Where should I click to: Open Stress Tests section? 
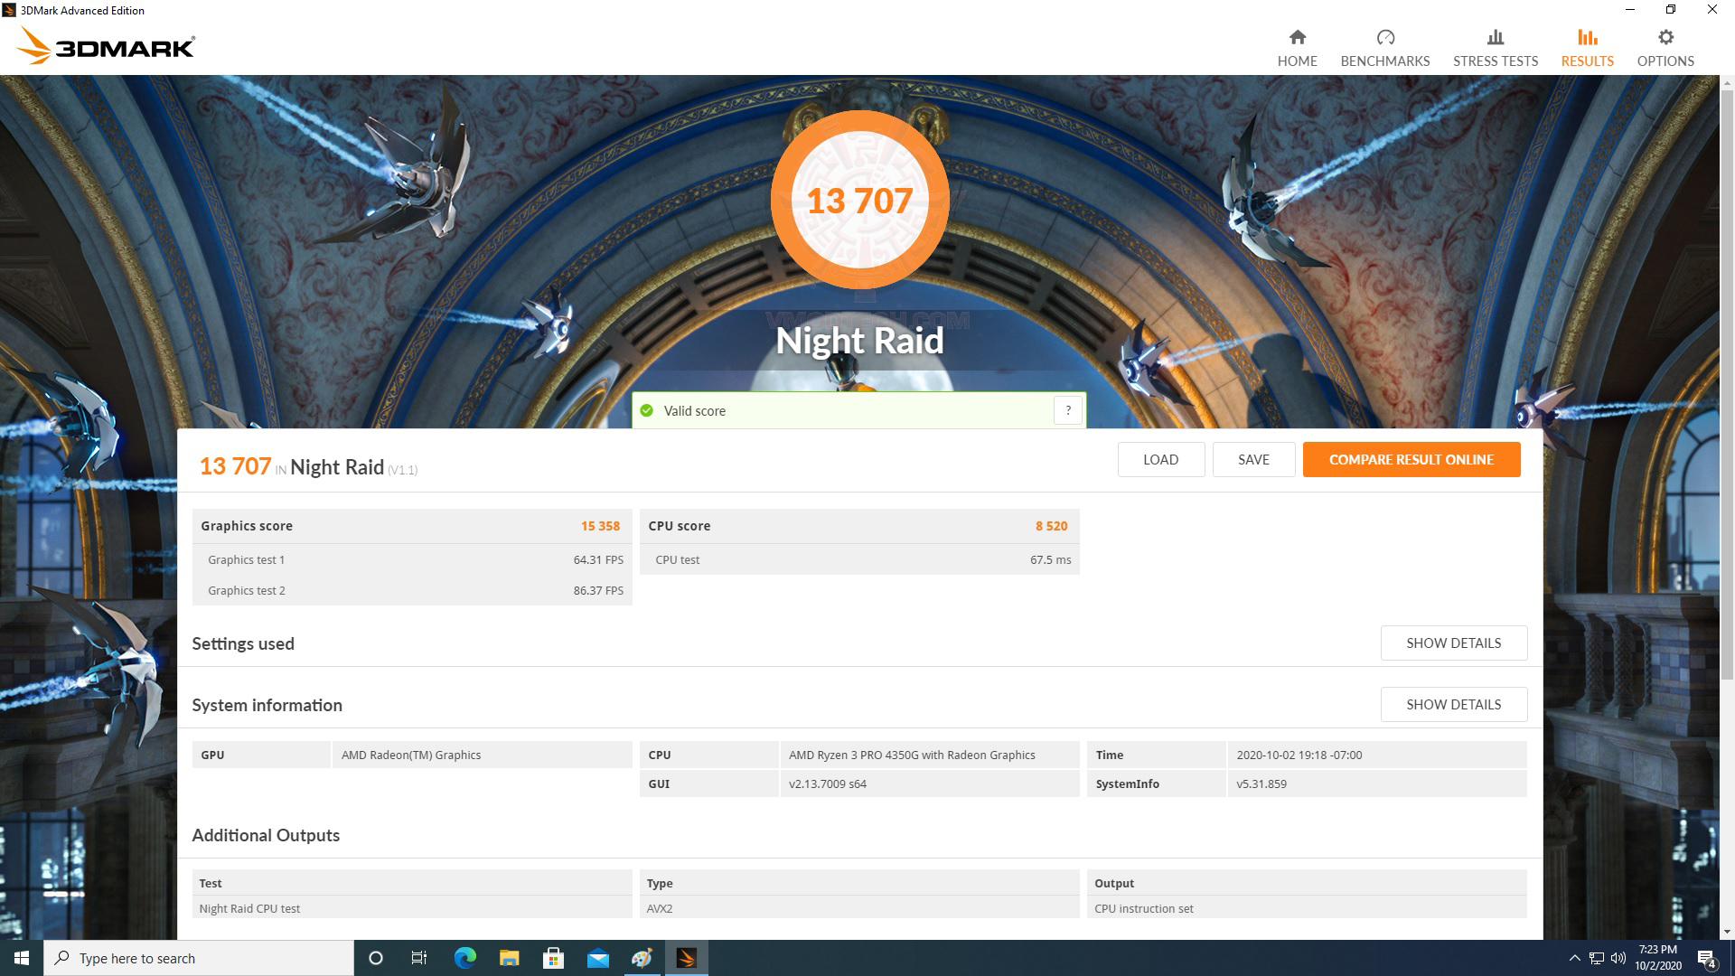1495,48
